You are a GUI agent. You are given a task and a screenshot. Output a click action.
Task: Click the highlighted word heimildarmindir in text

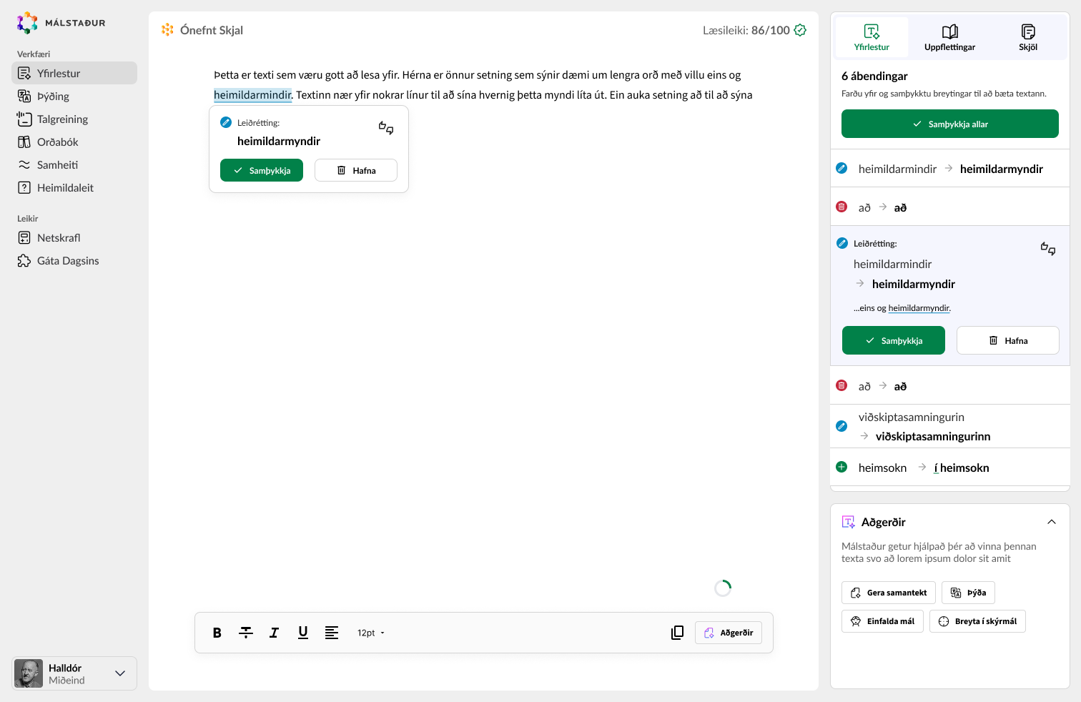[252, 95]
